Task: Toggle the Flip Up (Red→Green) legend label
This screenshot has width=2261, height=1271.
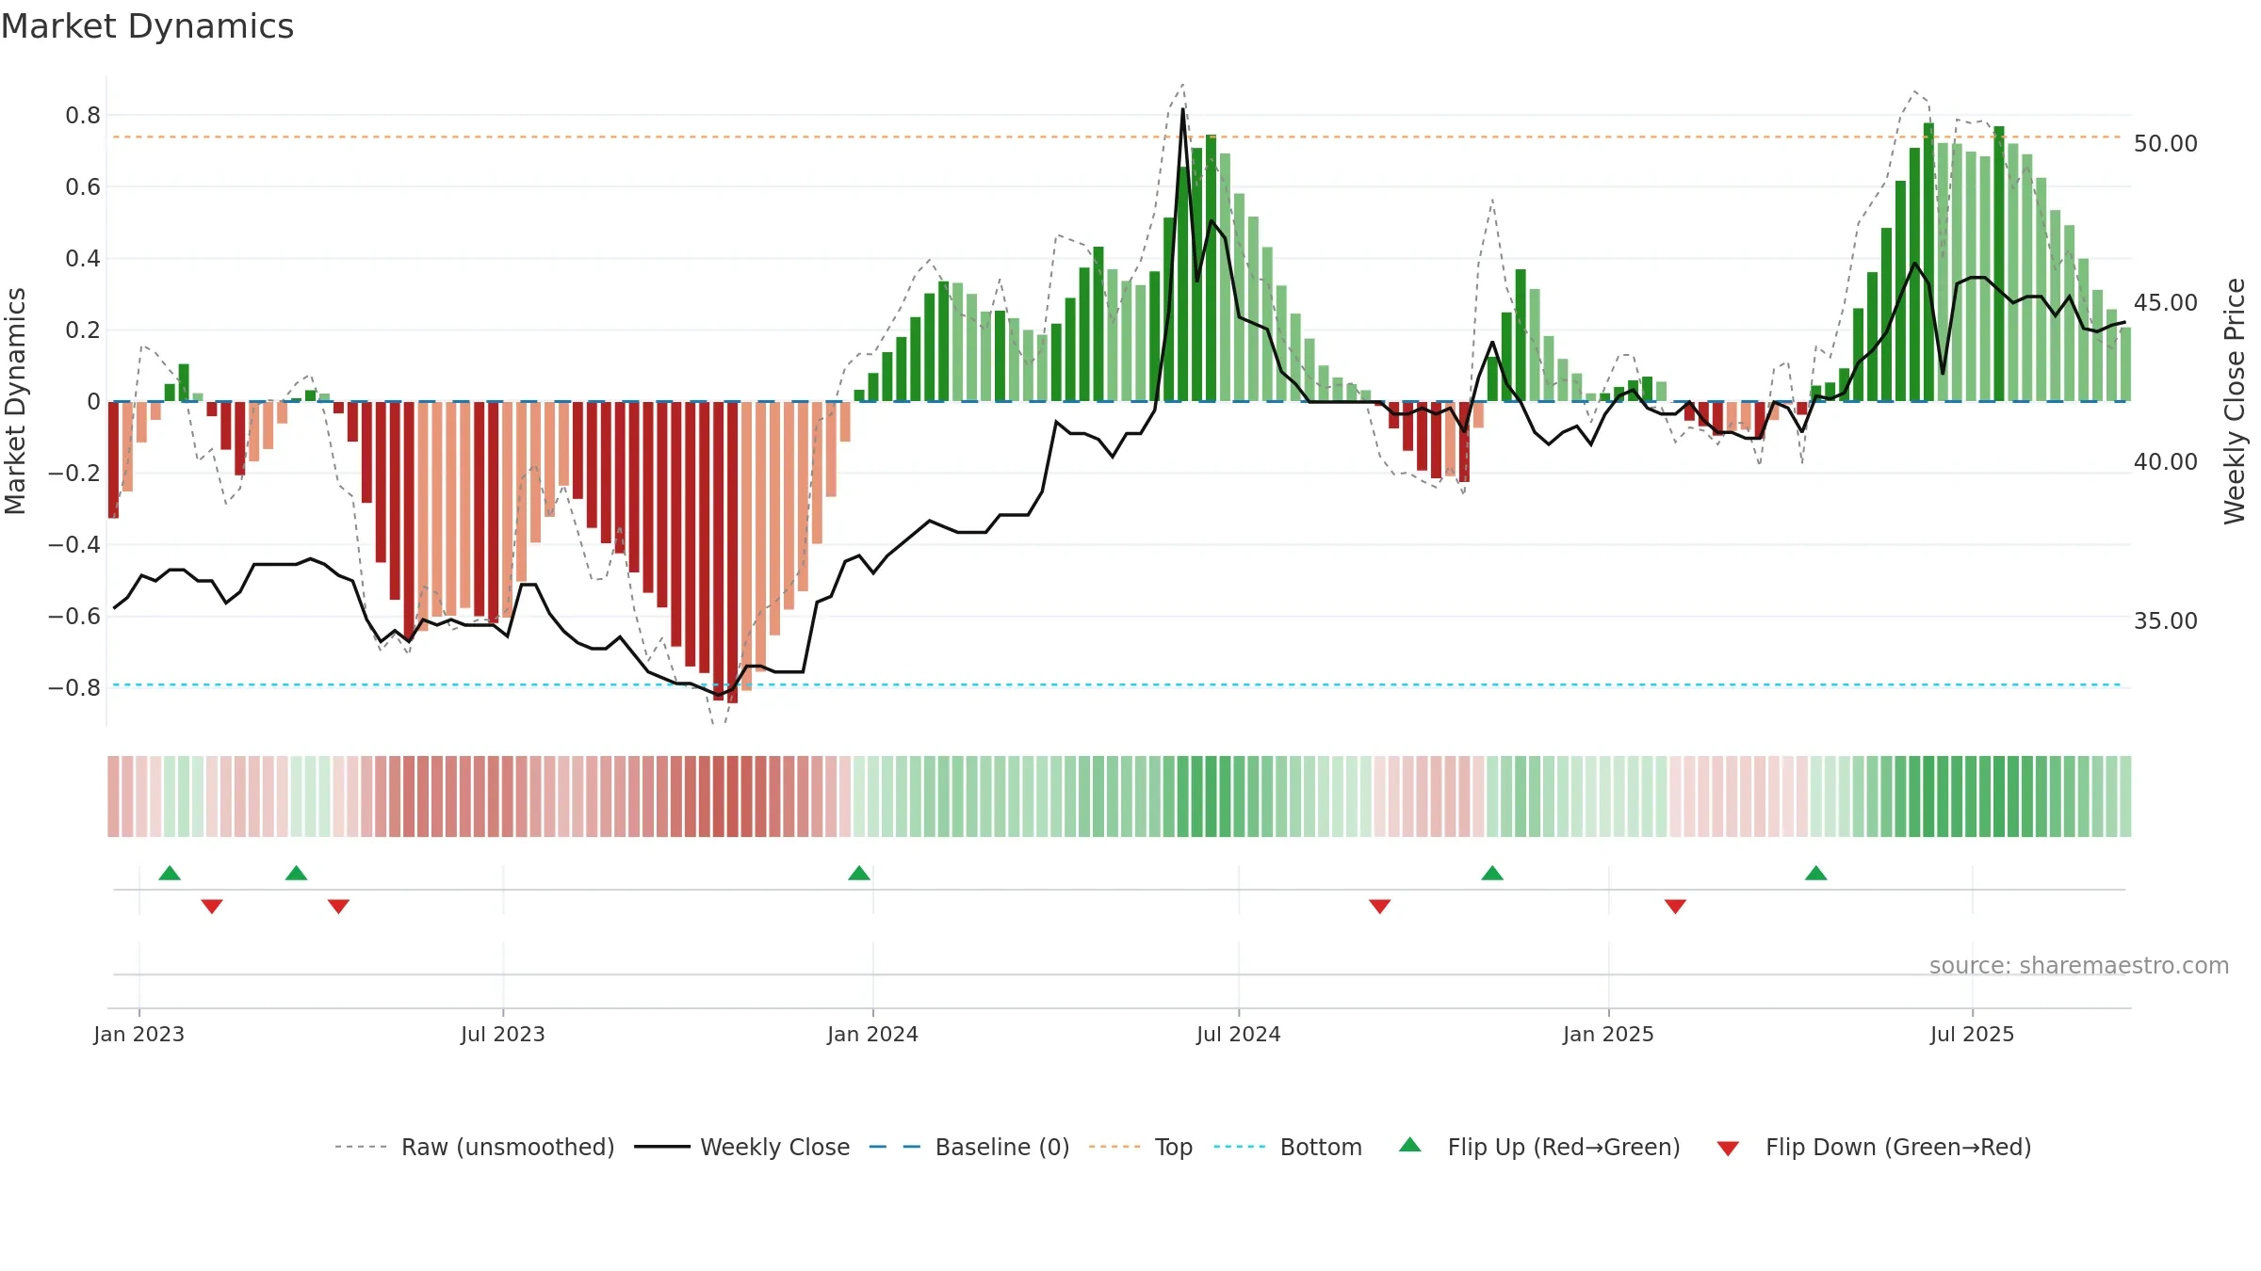Action: click(1564, 1147)
